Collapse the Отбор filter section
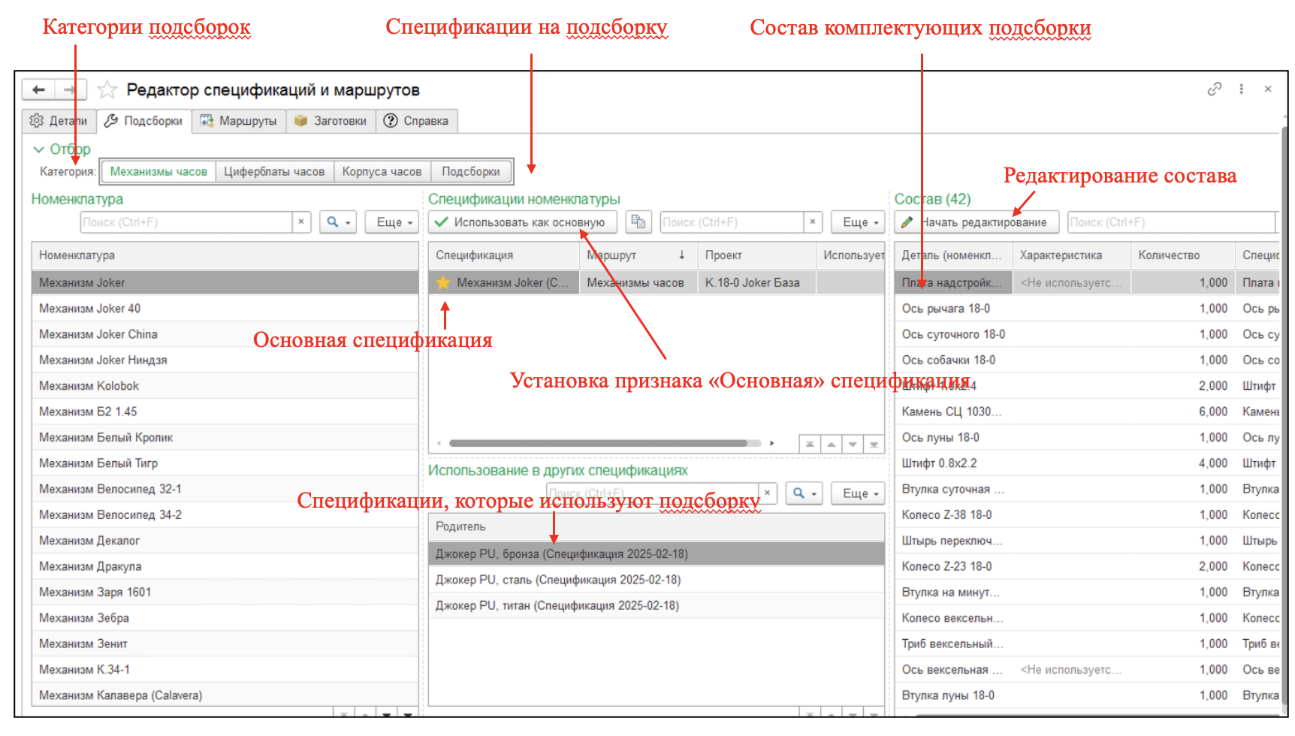 click(x=39, y=149)
